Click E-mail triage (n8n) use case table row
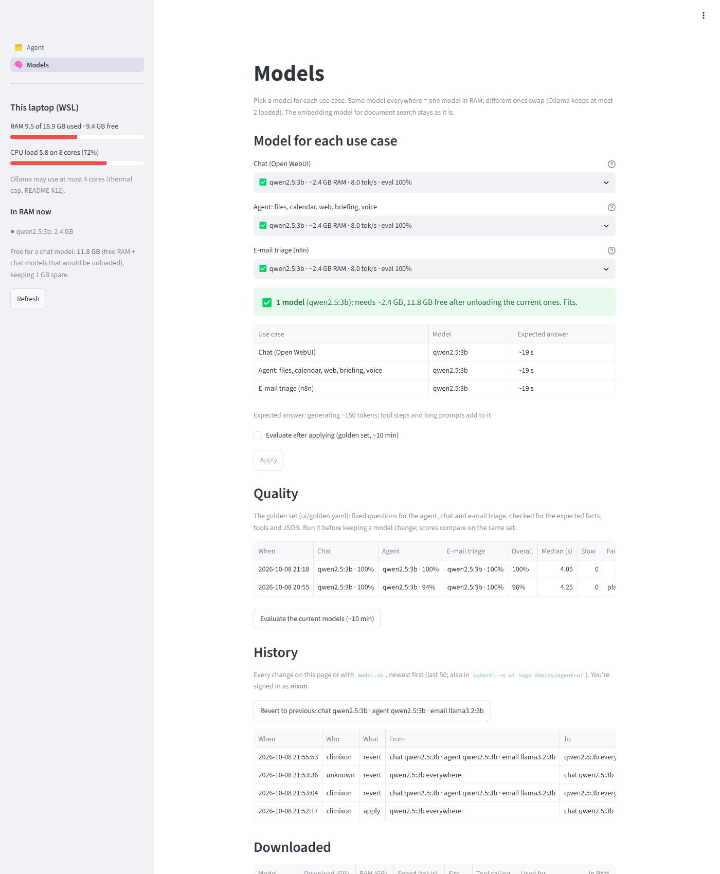 pyautogui.click(x=435, y=388)
